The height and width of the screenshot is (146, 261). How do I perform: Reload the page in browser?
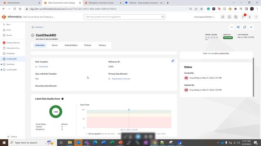15,9
